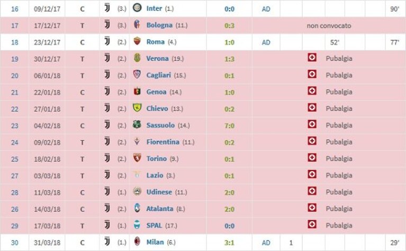Open the Lazio team link
The height and width of the screenshot is (251, 406).
155,175
